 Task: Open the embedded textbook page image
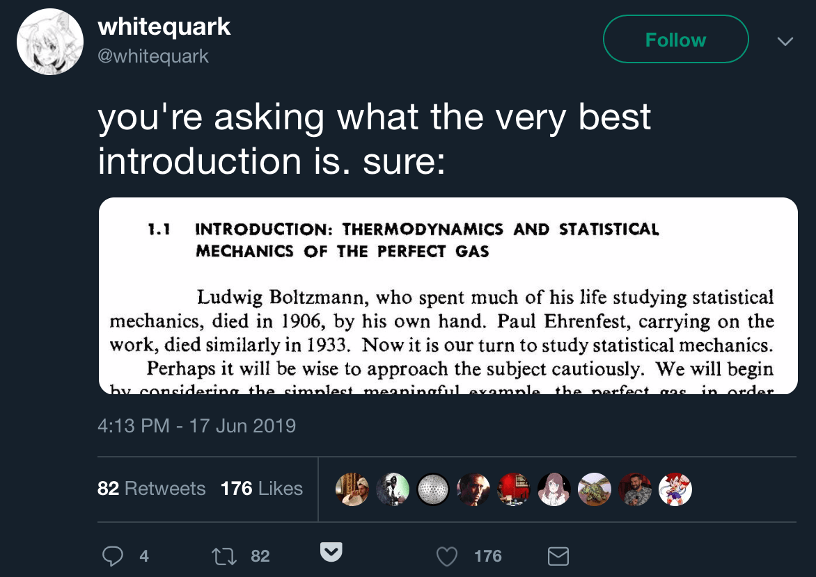click(448, 295)
